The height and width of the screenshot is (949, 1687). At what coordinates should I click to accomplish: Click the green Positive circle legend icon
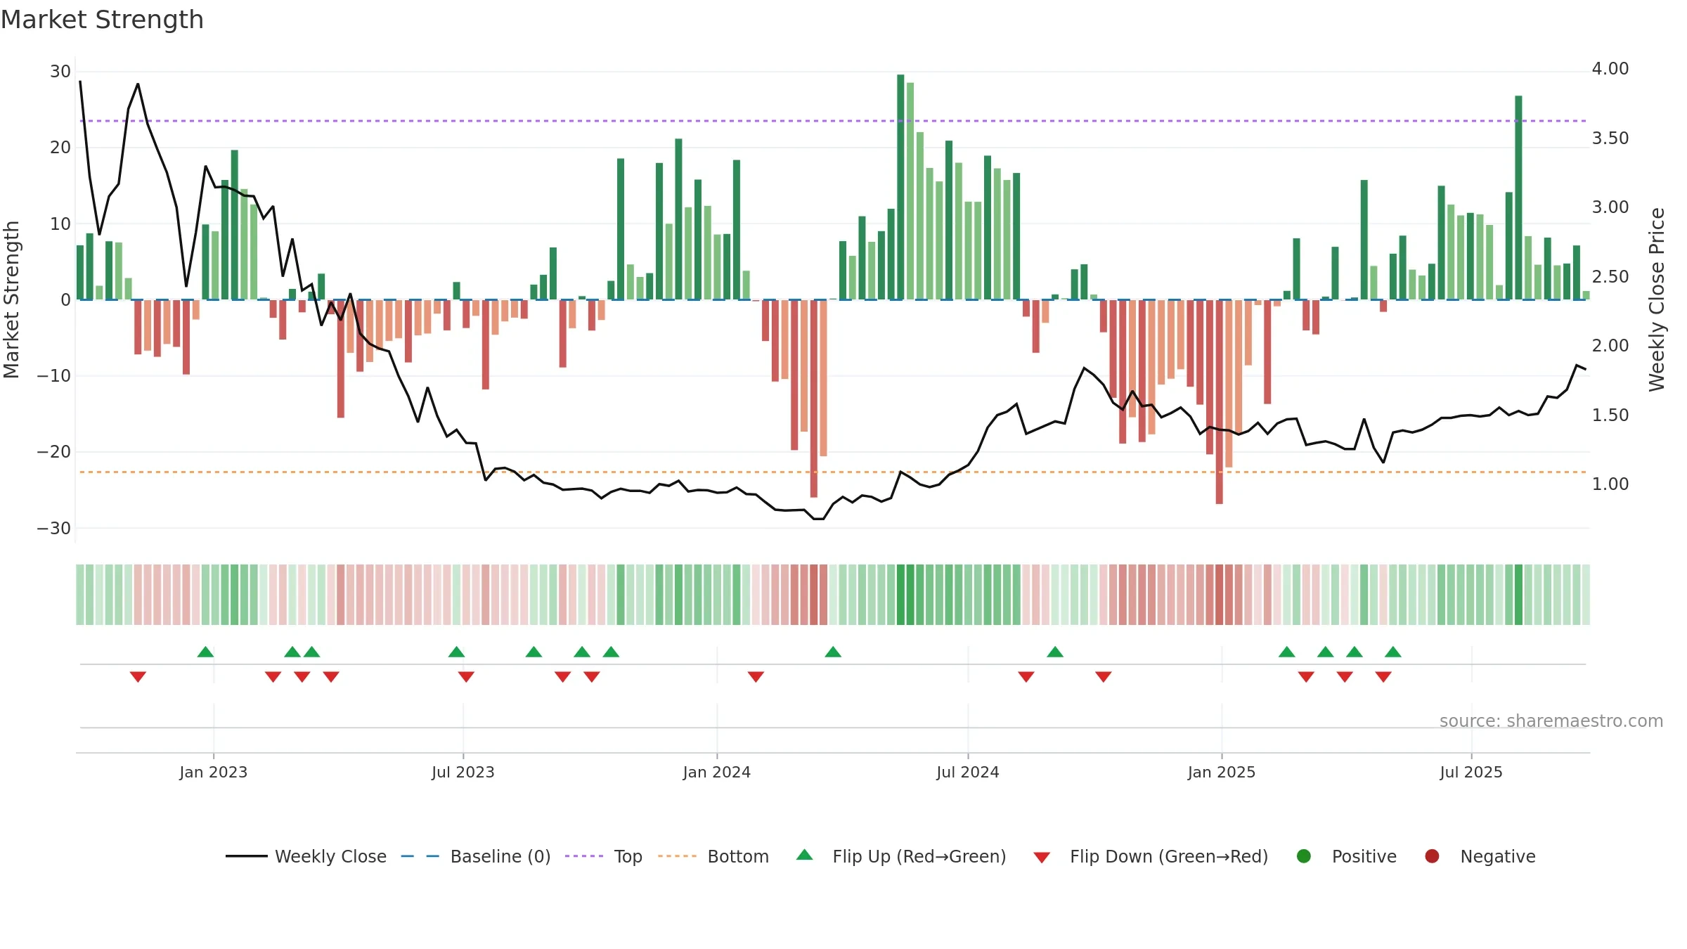coord(1304,856)
